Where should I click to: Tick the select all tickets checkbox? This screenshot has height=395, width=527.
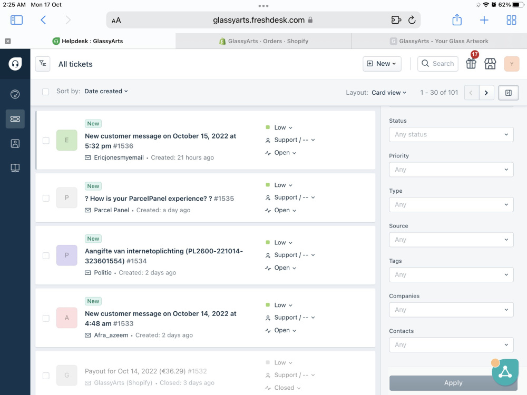coord(45,92)
